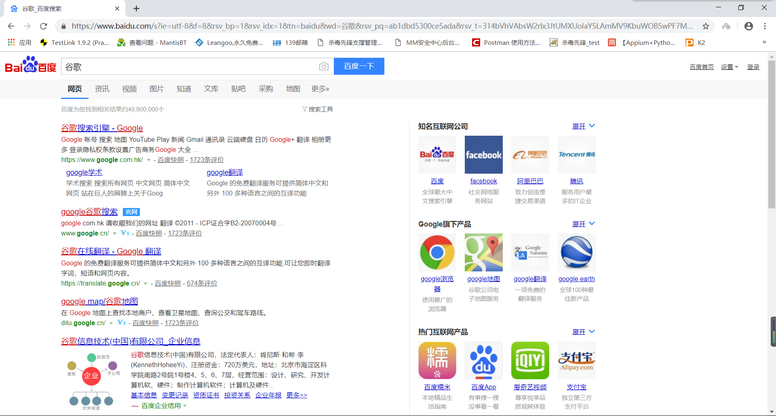
Task: Open the 应用 apps bookmark
Action: click(19, 42)
